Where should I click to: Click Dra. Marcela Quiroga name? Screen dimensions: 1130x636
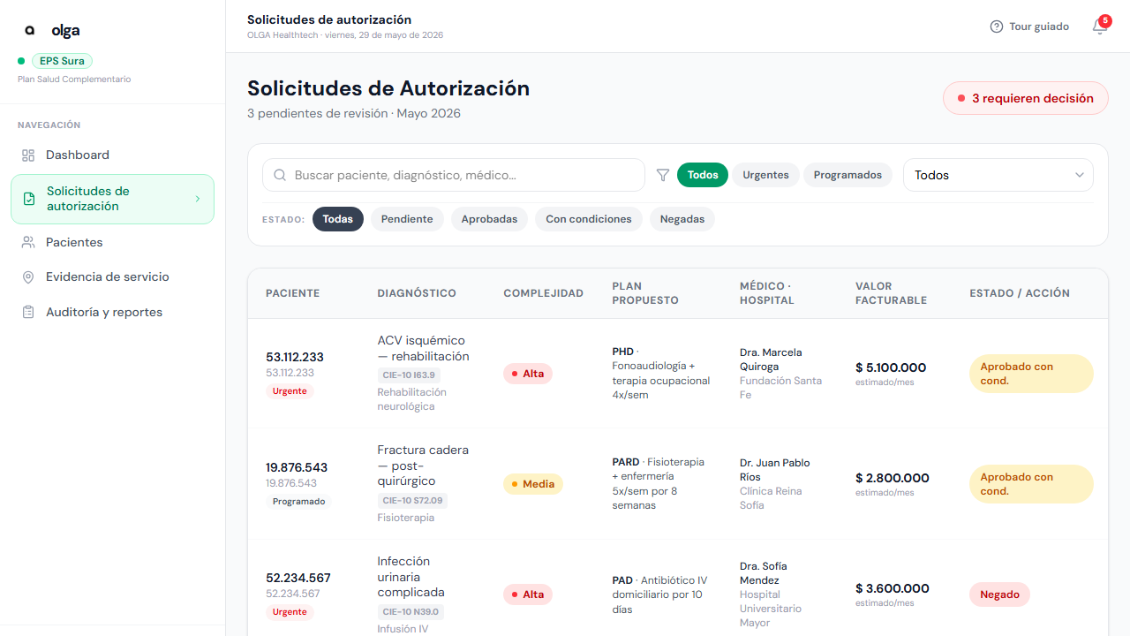[771, 360]
